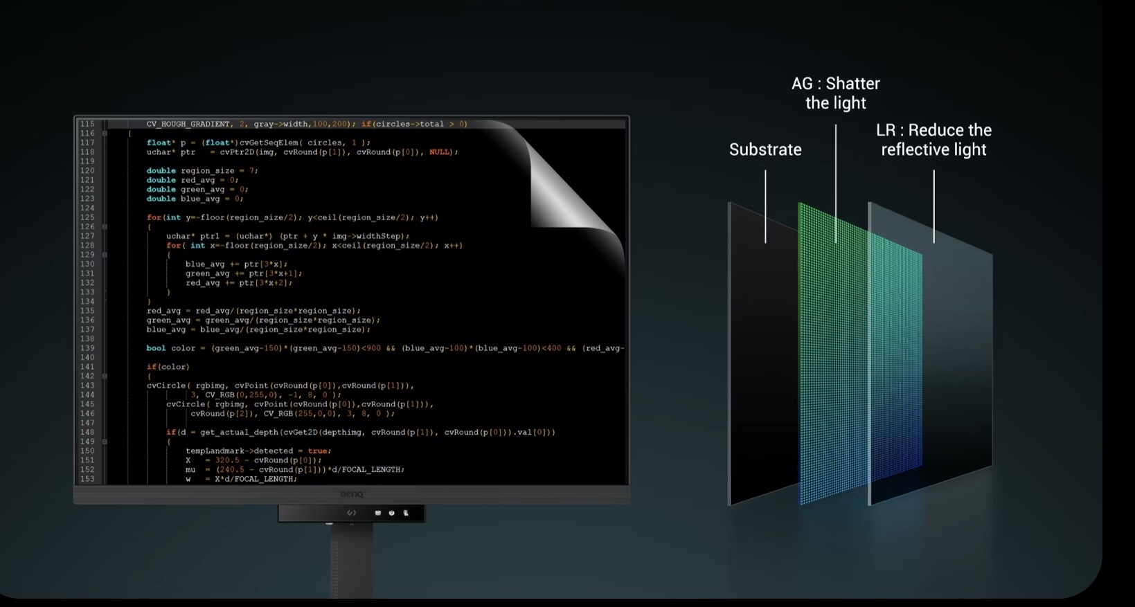Click "uchar* ptrl" declaration on line 127
The height and width of the screenshot is (607, 1135).
pos(287,236)
